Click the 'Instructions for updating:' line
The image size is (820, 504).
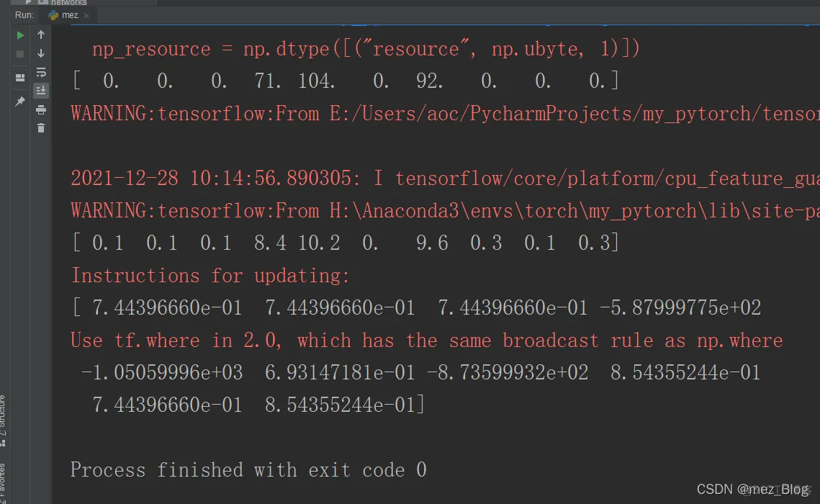click(210, 276)
